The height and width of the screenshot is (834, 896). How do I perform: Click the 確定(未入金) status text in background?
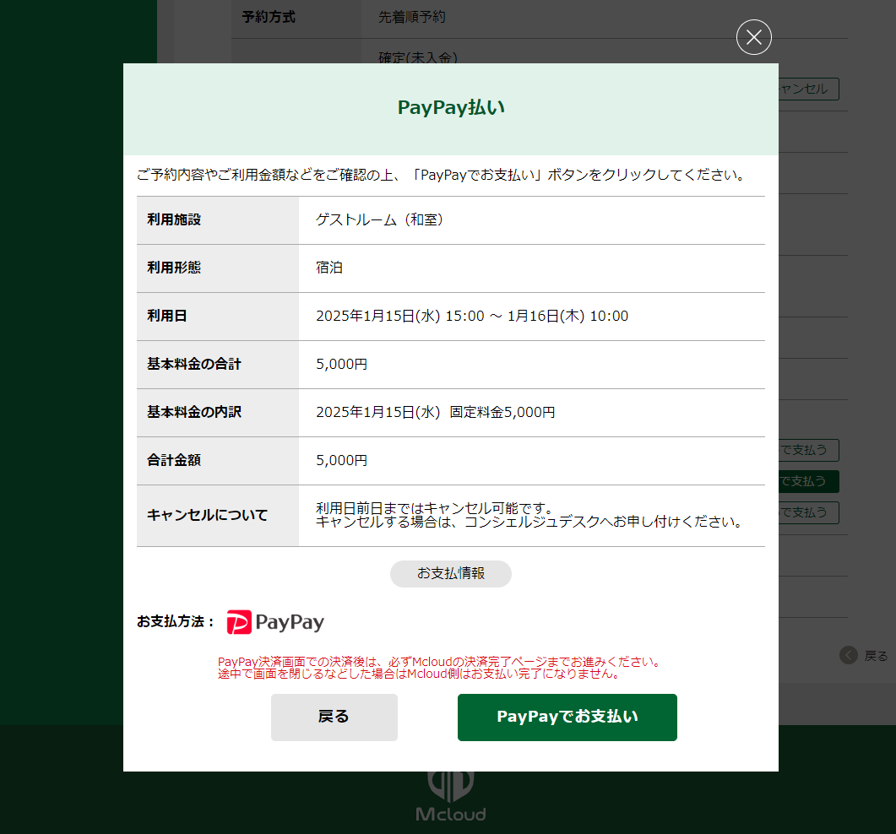[x=418, y=57]
